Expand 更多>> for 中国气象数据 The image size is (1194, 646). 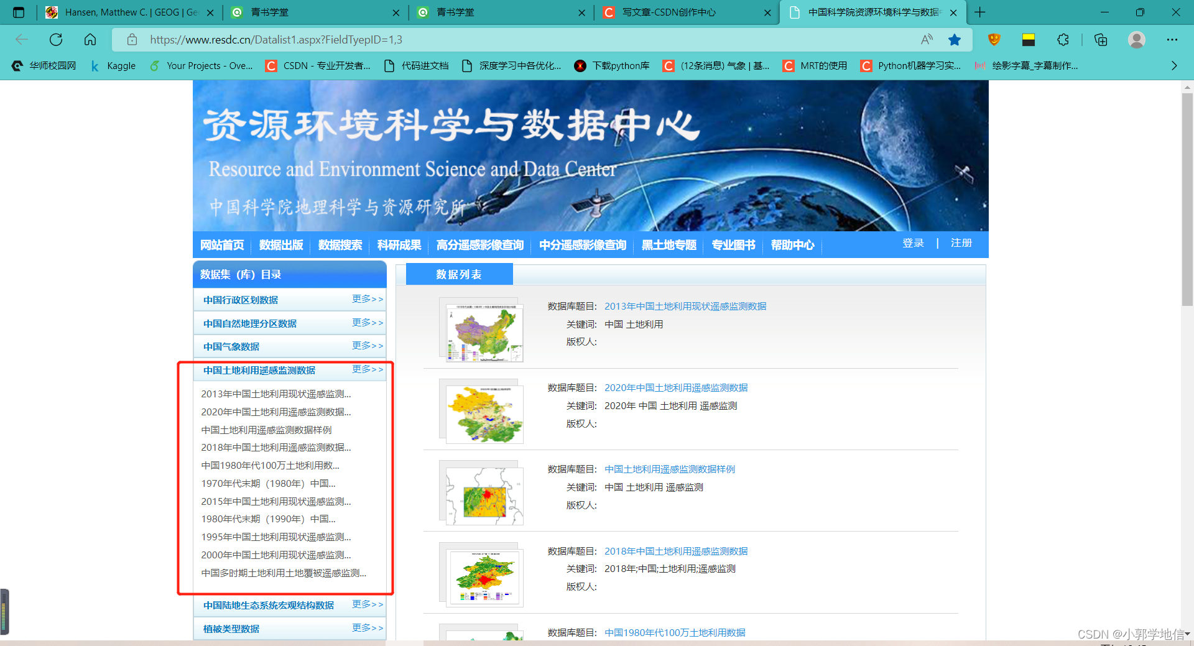pyautogui.click(x=368, y=346)
